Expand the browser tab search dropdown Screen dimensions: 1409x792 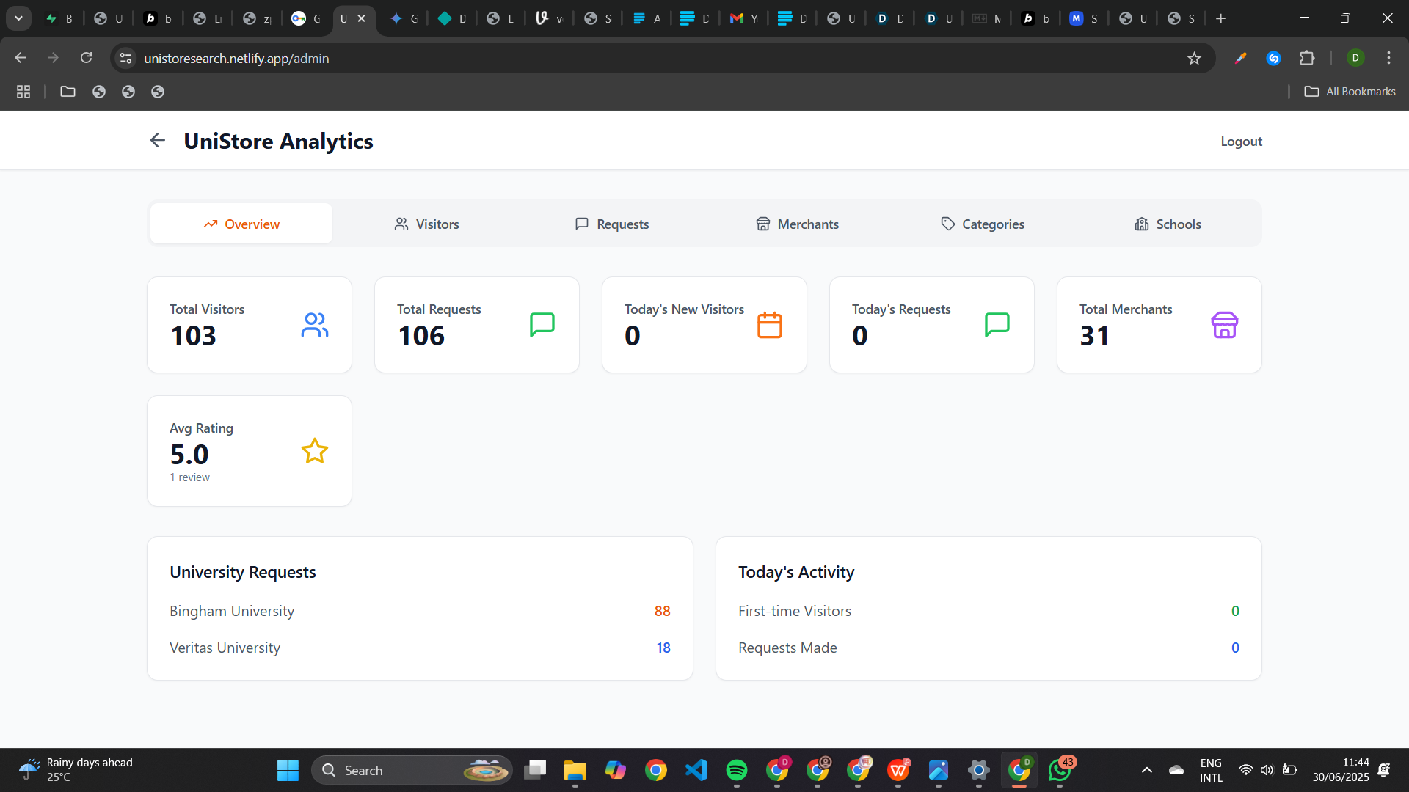pos(18,18)
